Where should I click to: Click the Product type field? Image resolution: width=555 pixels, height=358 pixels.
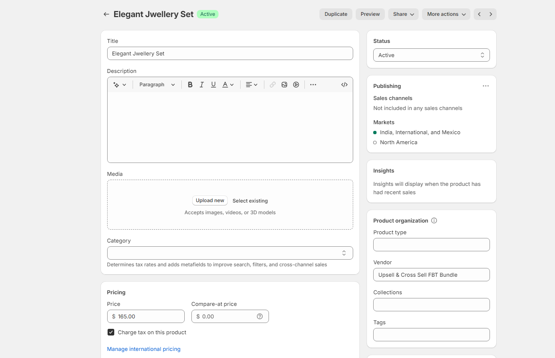[x=432, y=245]
